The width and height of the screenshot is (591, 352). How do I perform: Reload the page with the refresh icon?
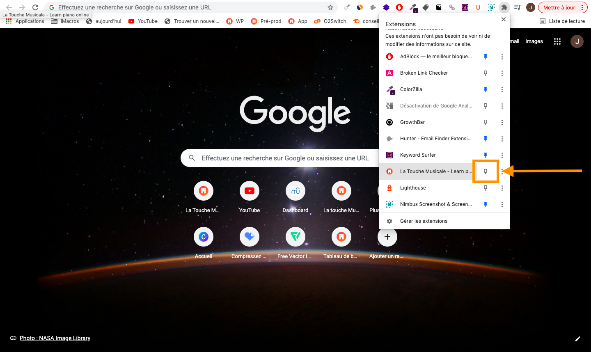point(35,7)
